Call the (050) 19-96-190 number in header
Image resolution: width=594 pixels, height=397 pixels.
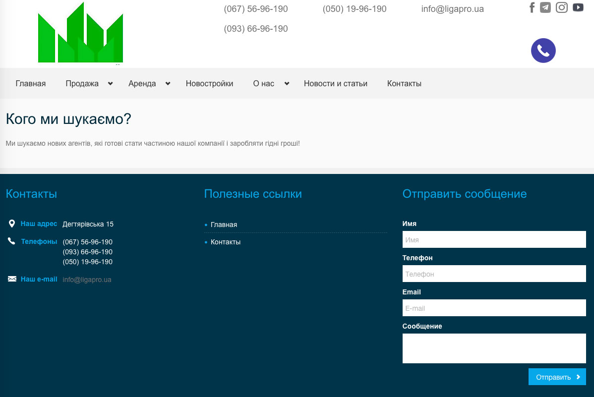click(x=354, y=9)
